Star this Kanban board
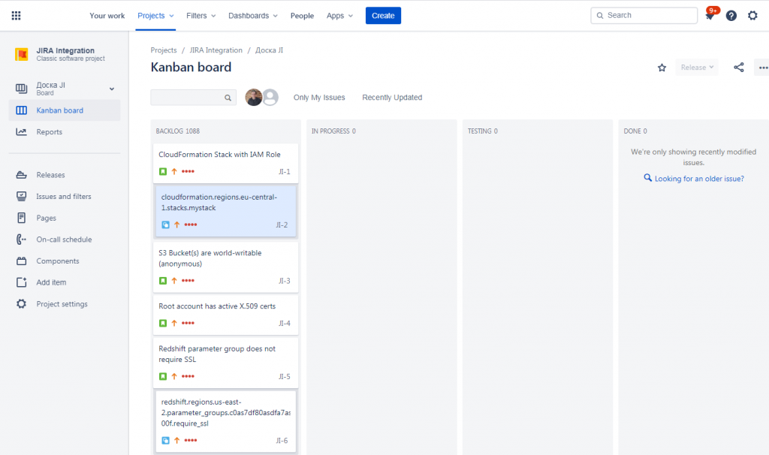The width and height of the screenshot is (769, 455). (x=662, y=68)
